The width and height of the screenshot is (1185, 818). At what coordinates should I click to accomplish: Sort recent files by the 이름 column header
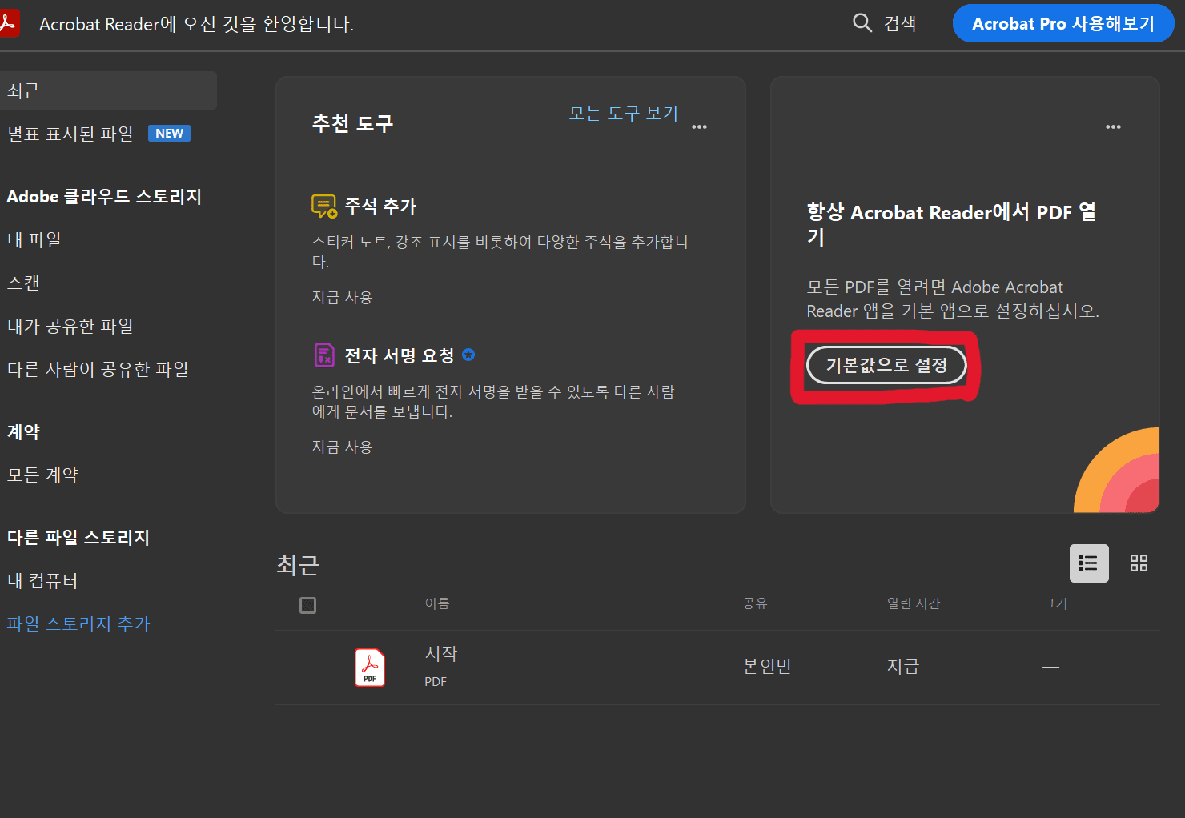click(437, 603)
